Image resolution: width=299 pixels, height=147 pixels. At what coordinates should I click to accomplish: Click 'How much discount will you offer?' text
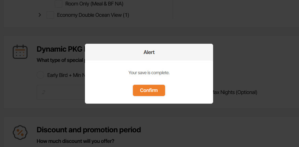click(x=76, y=141)
